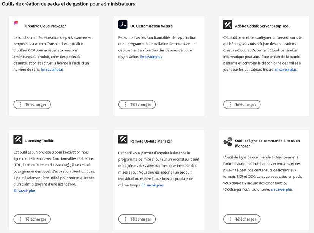This screenshot has height=233, width=314.
Task: Open En savoir plus for Creative Cloud Packager
Action: pyautogui.click(x=52, y=70)
